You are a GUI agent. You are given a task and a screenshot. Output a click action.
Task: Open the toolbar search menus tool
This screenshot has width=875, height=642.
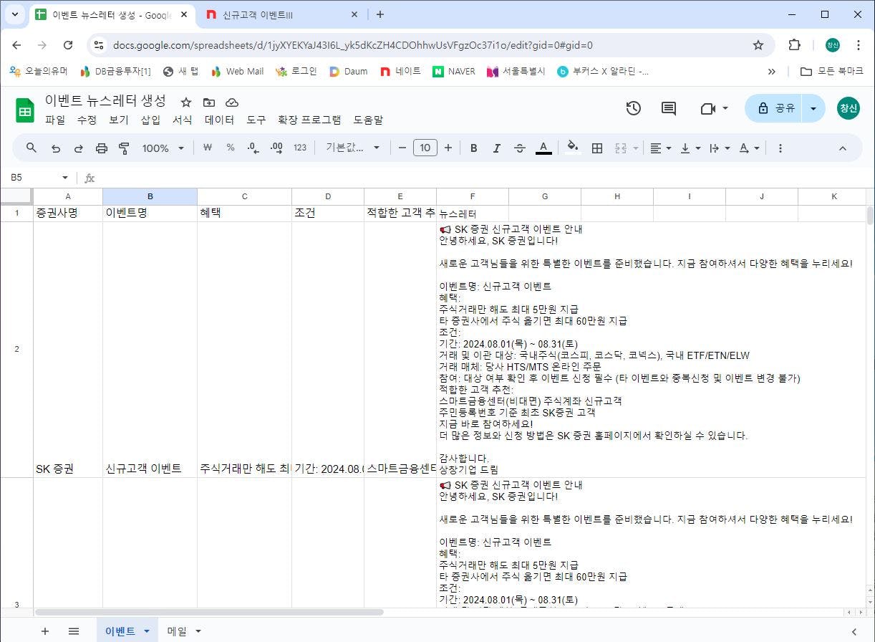pyautogui.click(x=32, y=148)
